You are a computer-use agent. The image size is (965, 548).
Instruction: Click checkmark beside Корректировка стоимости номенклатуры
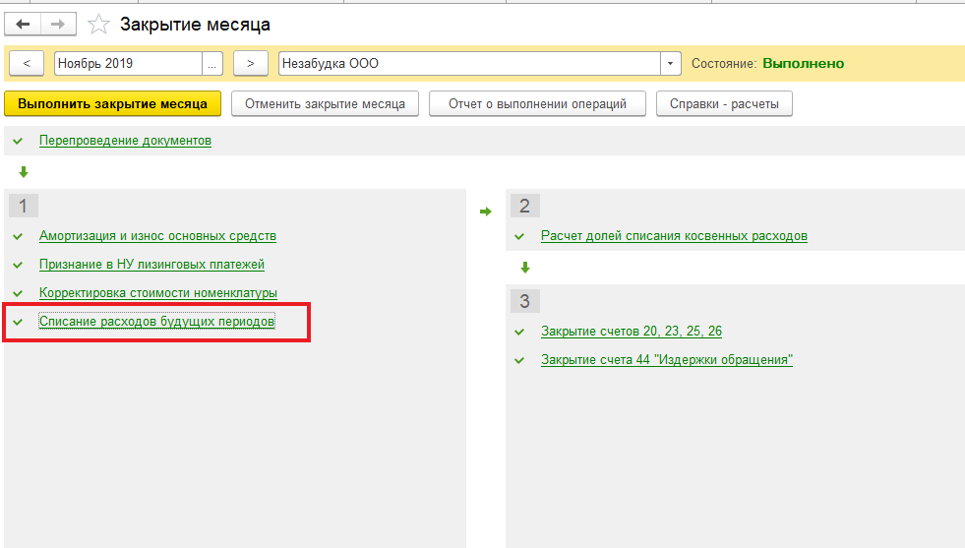point(18,293)
